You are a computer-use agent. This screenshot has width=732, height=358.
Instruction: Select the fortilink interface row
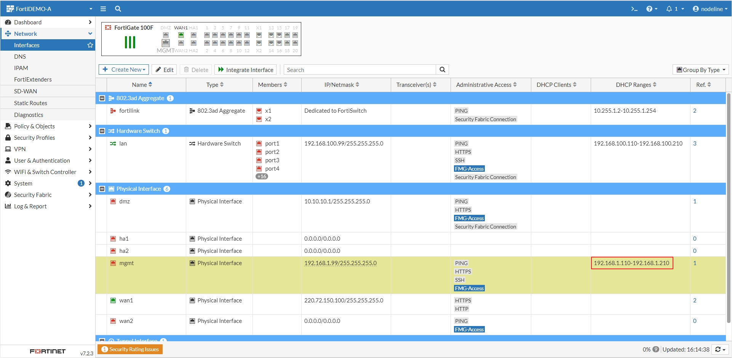pos(411,115)
